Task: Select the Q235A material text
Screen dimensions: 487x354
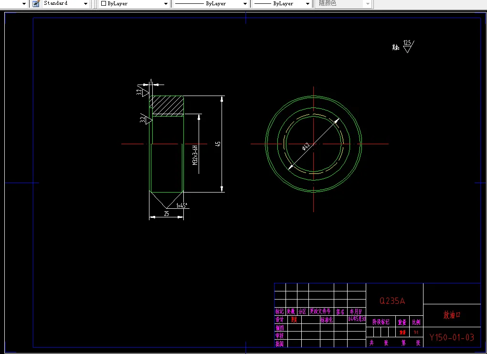Action: click(392, 301)
